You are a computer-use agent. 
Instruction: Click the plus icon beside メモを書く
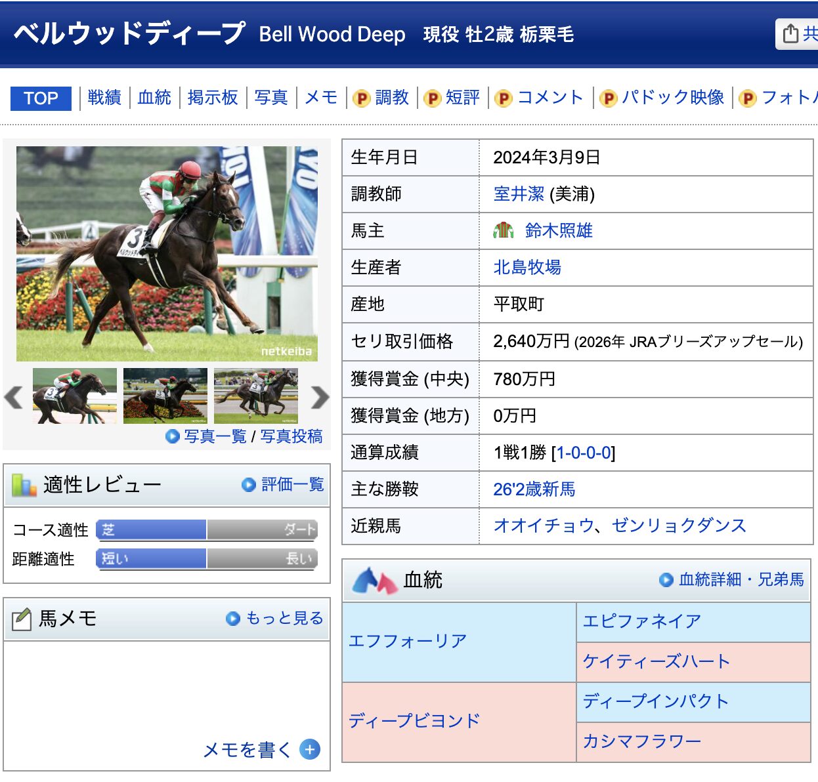coord(310,749)
